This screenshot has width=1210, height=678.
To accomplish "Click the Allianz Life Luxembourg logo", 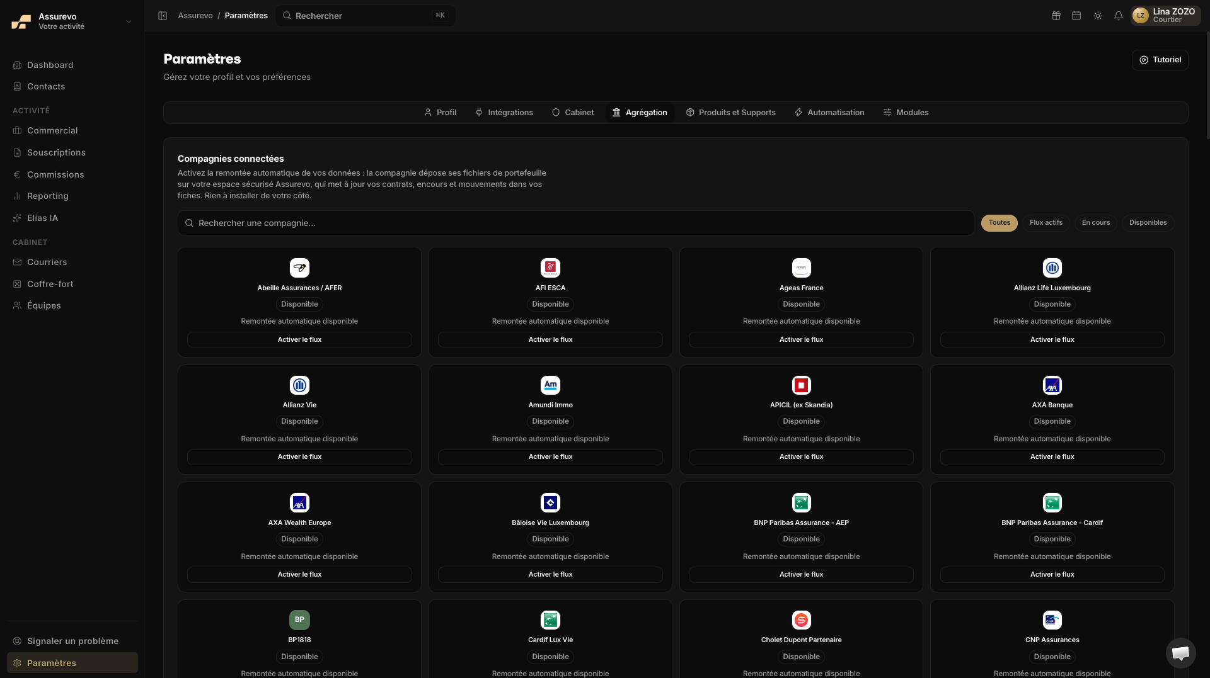I will pos(1052,268).
